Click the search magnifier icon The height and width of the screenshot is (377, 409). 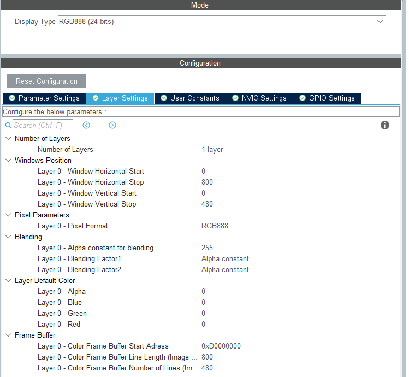pos(8,125)
